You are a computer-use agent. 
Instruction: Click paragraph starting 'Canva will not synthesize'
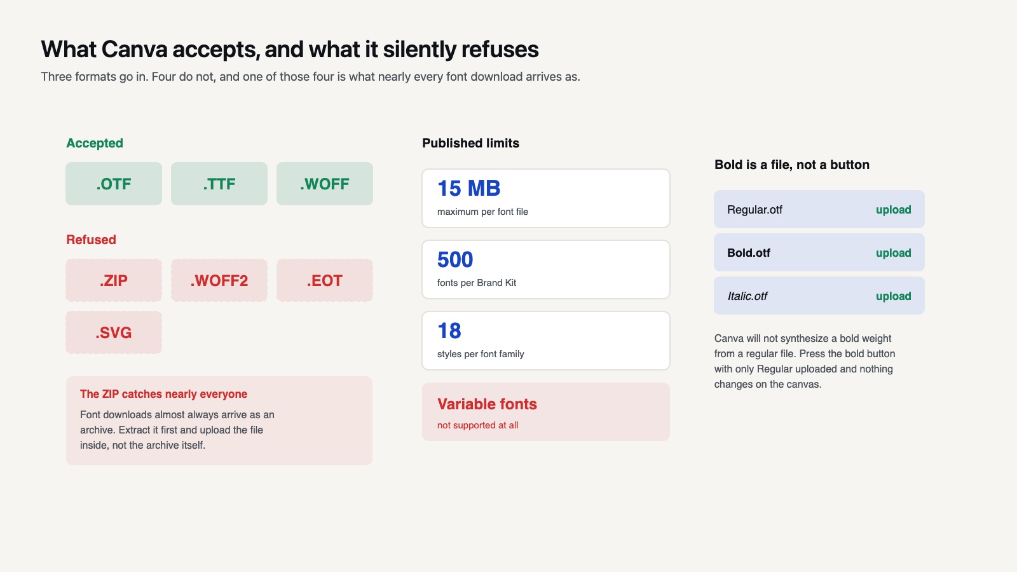[805, 362]
